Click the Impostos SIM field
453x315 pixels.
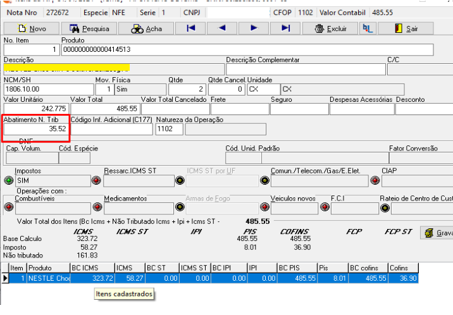53,181
